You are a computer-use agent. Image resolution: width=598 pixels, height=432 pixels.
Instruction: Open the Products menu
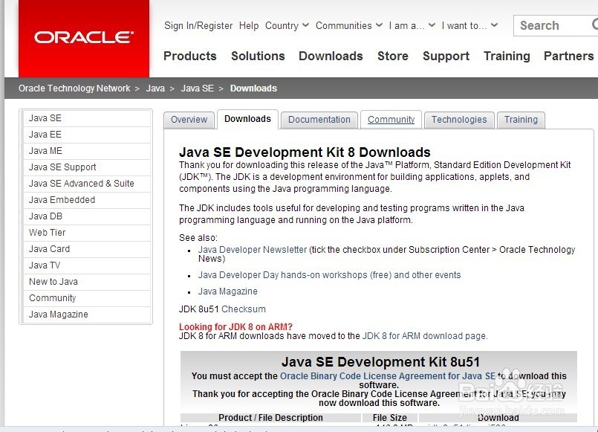click(x=190, y=56)
